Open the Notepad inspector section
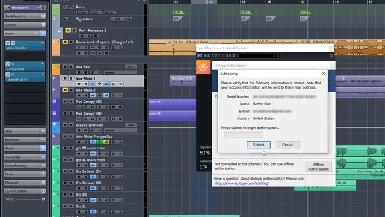This screenshot has height=217, width=385. (22, 183)
